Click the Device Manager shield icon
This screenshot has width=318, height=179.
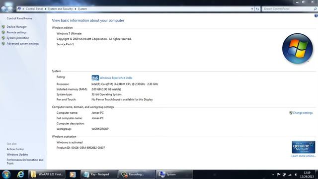point(3,27)
